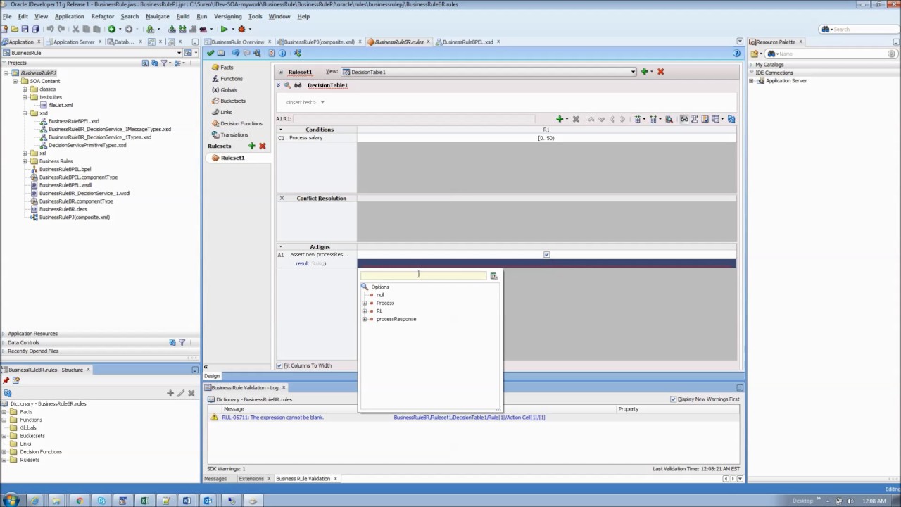Click the Expression Builder icon beside input field

tap(493, 275)
